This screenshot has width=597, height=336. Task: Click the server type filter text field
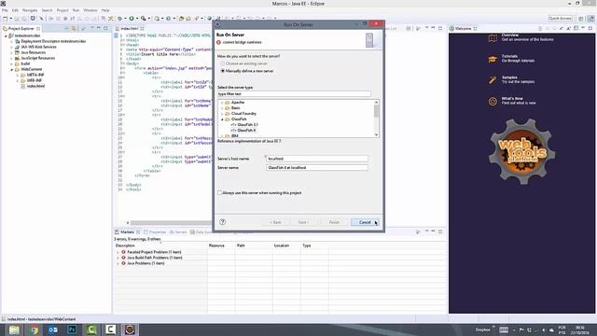294,93
